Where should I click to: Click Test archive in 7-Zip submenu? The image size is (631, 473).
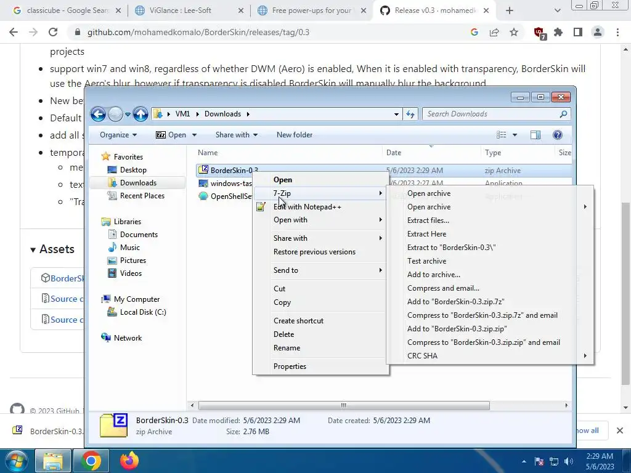426,261
